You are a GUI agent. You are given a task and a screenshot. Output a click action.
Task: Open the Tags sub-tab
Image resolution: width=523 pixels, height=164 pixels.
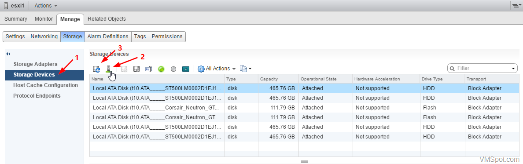click(140, 36)
